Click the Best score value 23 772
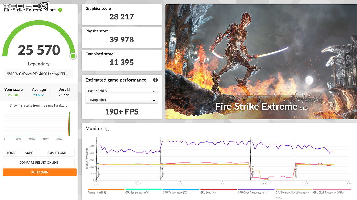 pos(63,95)
